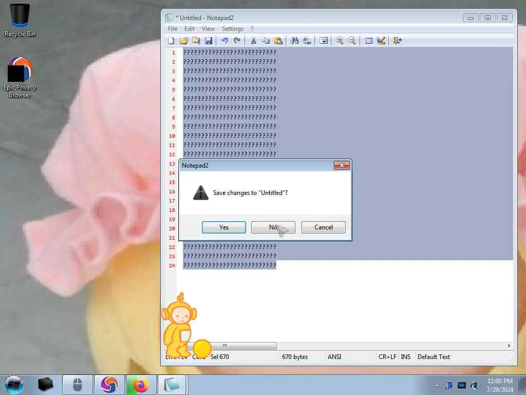Click the Notepad2 taskbar button

172,385
